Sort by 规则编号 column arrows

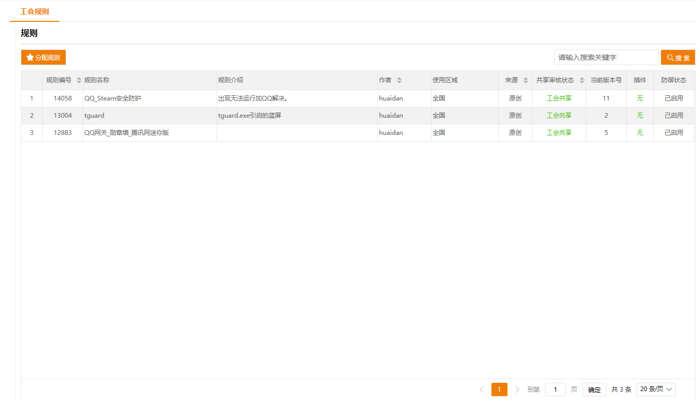point(79,80)
